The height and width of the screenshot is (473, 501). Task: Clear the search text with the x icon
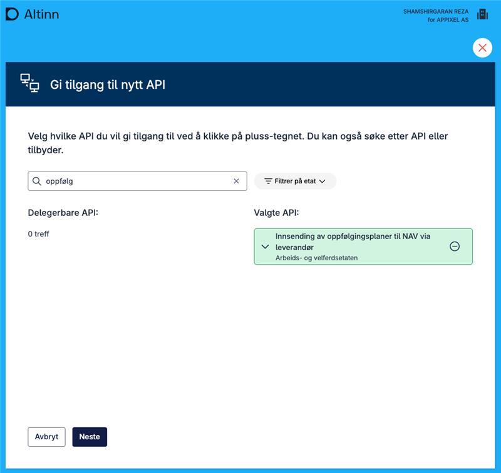pyautogui.click(x=236, y=181)
